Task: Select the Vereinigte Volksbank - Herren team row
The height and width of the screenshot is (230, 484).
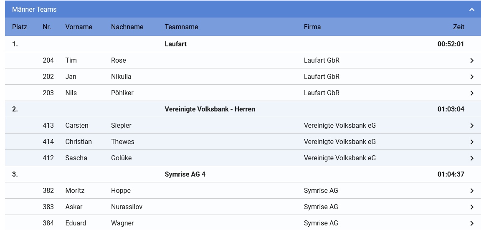Action: 243,109
